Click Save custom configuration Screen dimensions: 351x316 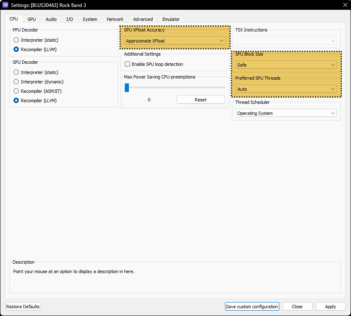(252, 306)
